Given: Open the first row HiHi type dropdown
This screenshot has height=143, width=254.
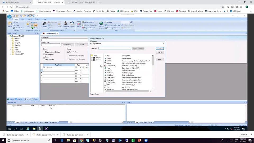Looking at the screenshot, I should click(x=81, y=70).
